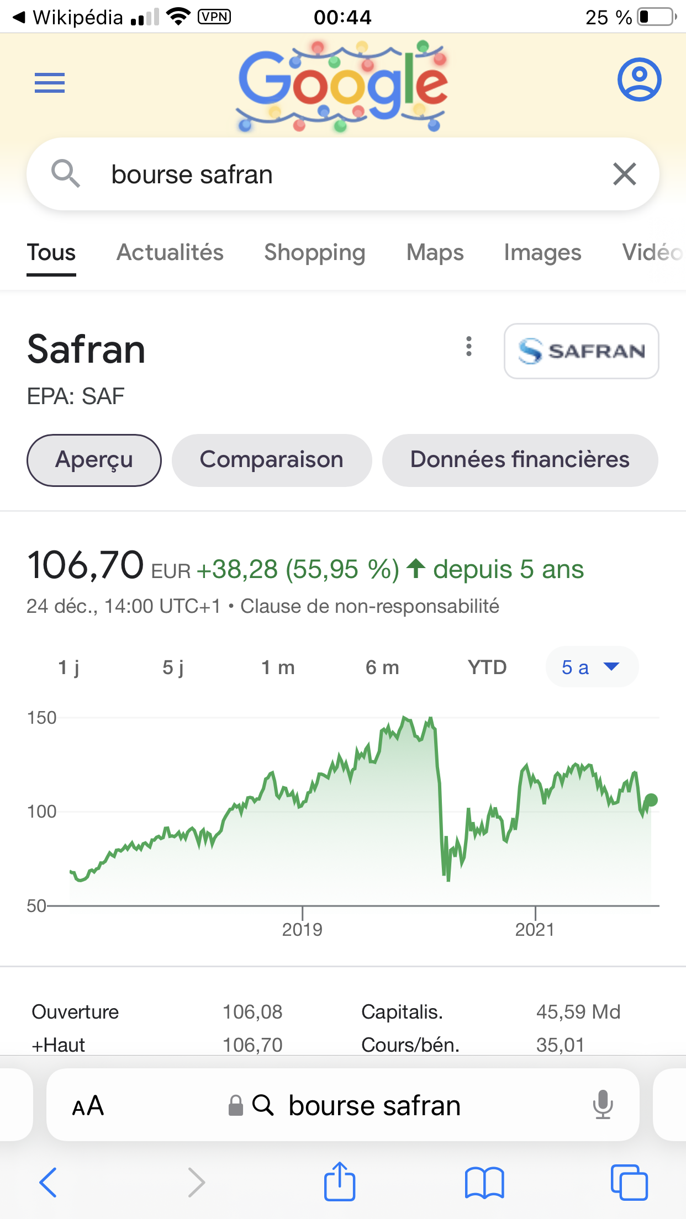Open the Google hamburger menu
The width and height of the screenshot is (686, 1219).
50,83
